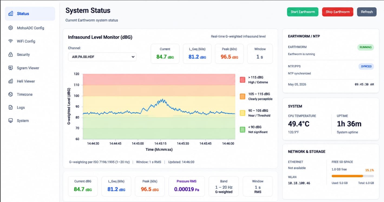Click the MohoADC Config gear icon
This screenshot has height=202, width=384.
point(11,28)
